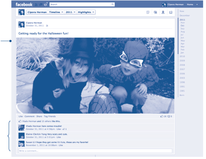The image size is (206, 159).
Task: Click the life event book icon
Action: pos(170,12)
